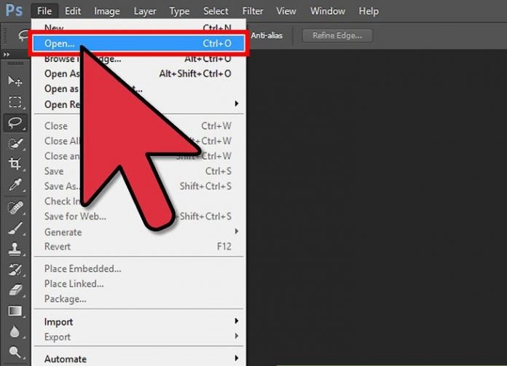Choose the Gradient tool

pyautogui.click(x=15, y=311)
